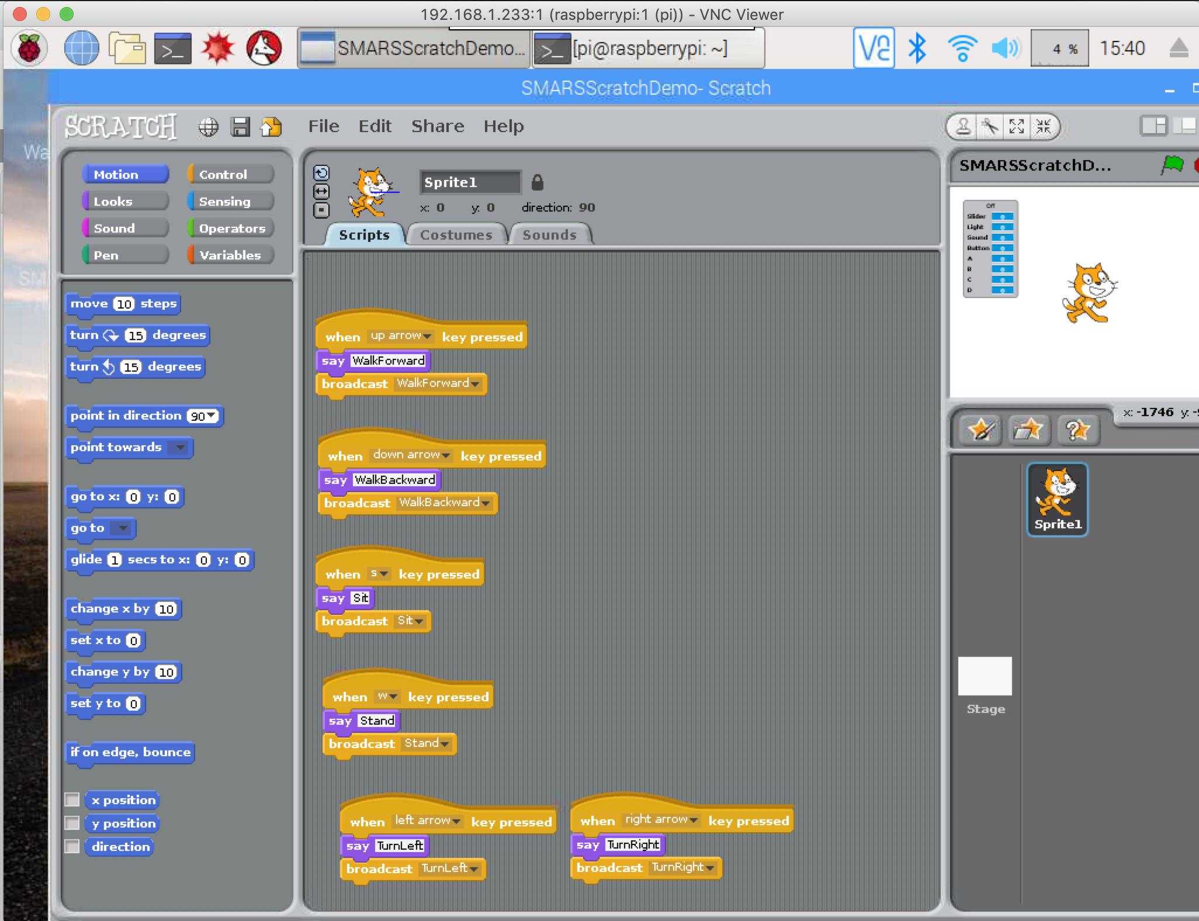Select the Shrink sprite tool
The width and height of the screenshot is (1199, 921).
pyautogui.click(x=1044, y=126)
